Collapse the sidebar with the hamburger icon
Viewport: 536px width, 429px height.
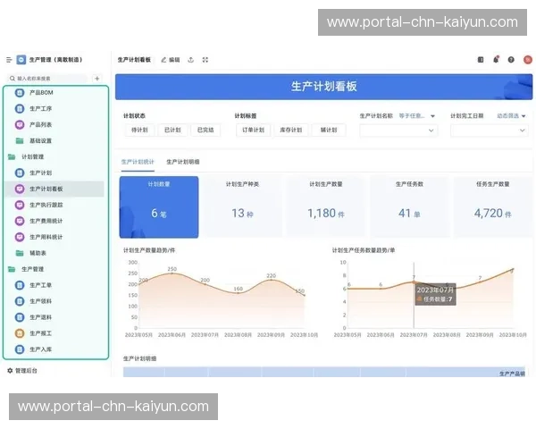coord(9,60)
